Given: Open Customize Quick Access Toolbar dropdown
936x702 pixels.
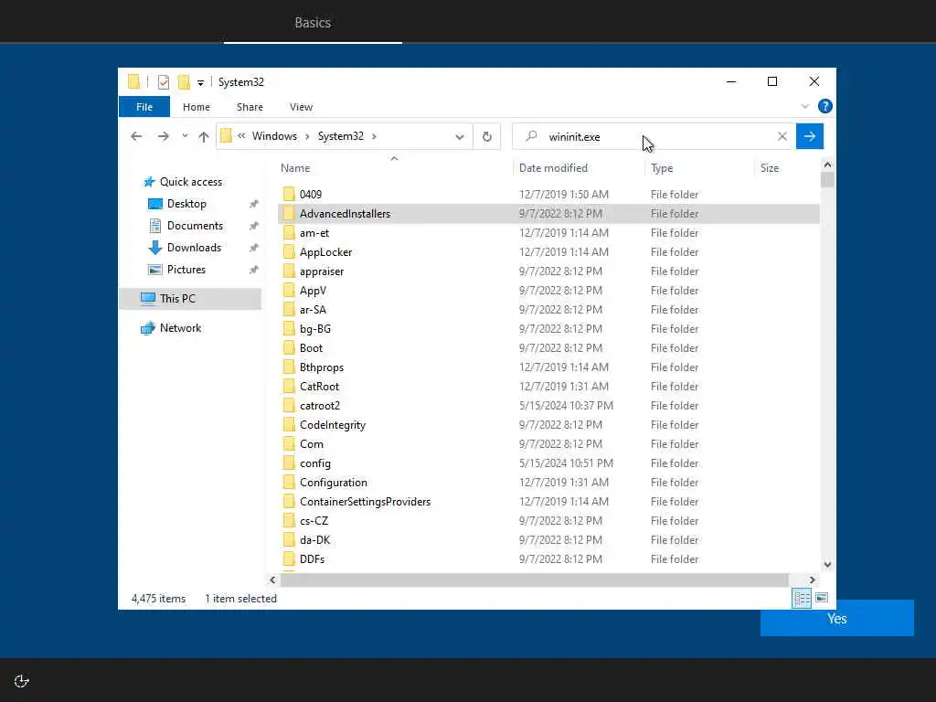Looking at the screenshot, I should (200, 83).
